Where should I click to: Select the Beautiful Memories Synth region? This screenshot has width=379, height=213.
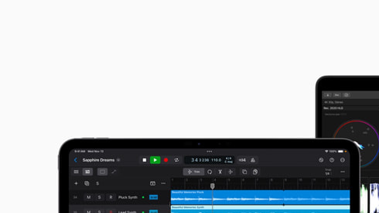(x=260, y=209)
